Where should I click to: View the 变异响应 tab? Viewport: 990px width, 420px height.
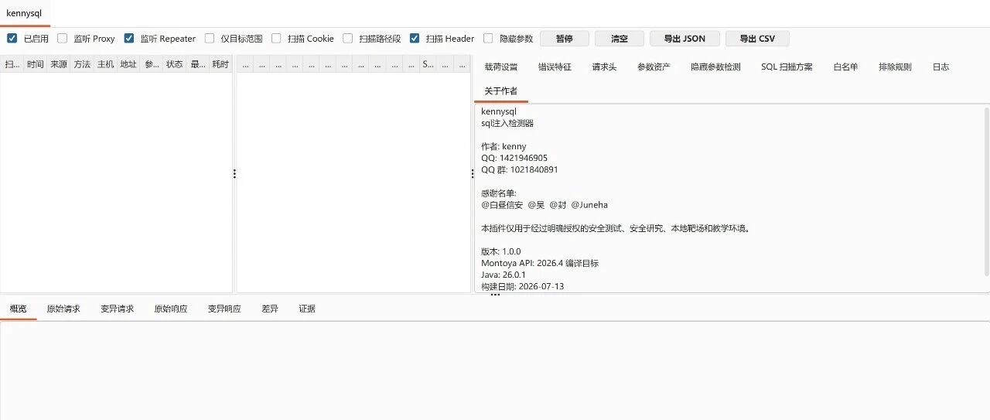[x=224, y=309]
